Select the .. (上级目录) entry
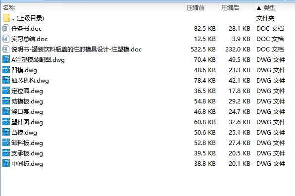295x196 pixels. 28,18
